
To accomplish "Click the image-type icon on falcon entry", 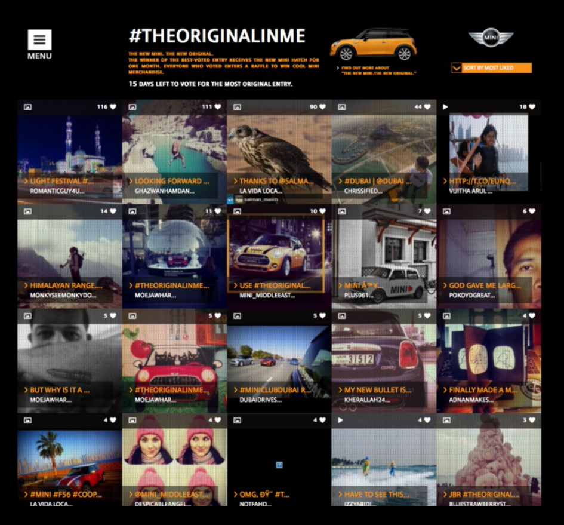I will tap(237, 107).
